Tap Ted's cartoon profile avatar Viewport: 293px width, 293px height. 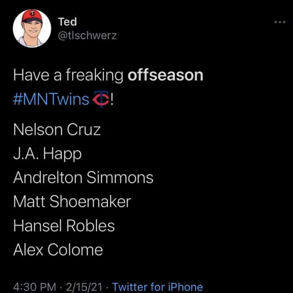point(32,29)
